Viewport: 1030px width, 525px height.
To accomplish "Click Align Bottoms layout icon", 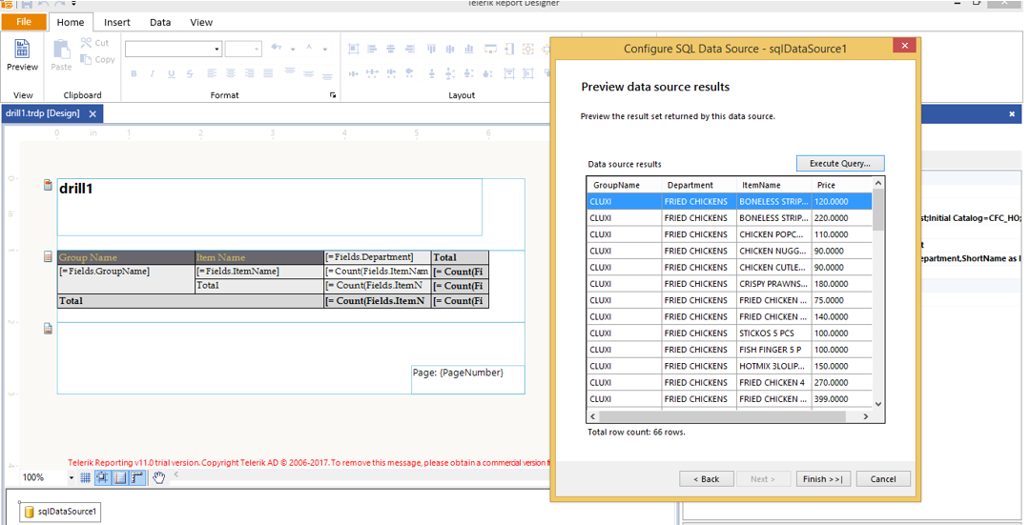I will [469, 49].
